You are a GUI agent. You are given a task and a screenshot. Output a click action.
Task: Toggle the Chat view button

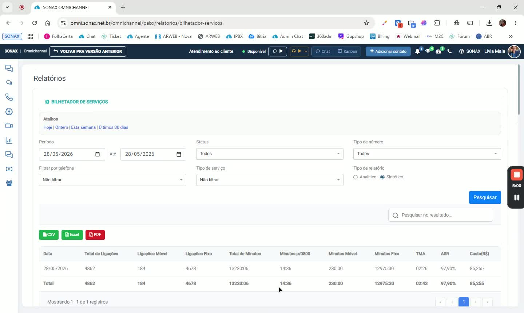coord(323,51)
